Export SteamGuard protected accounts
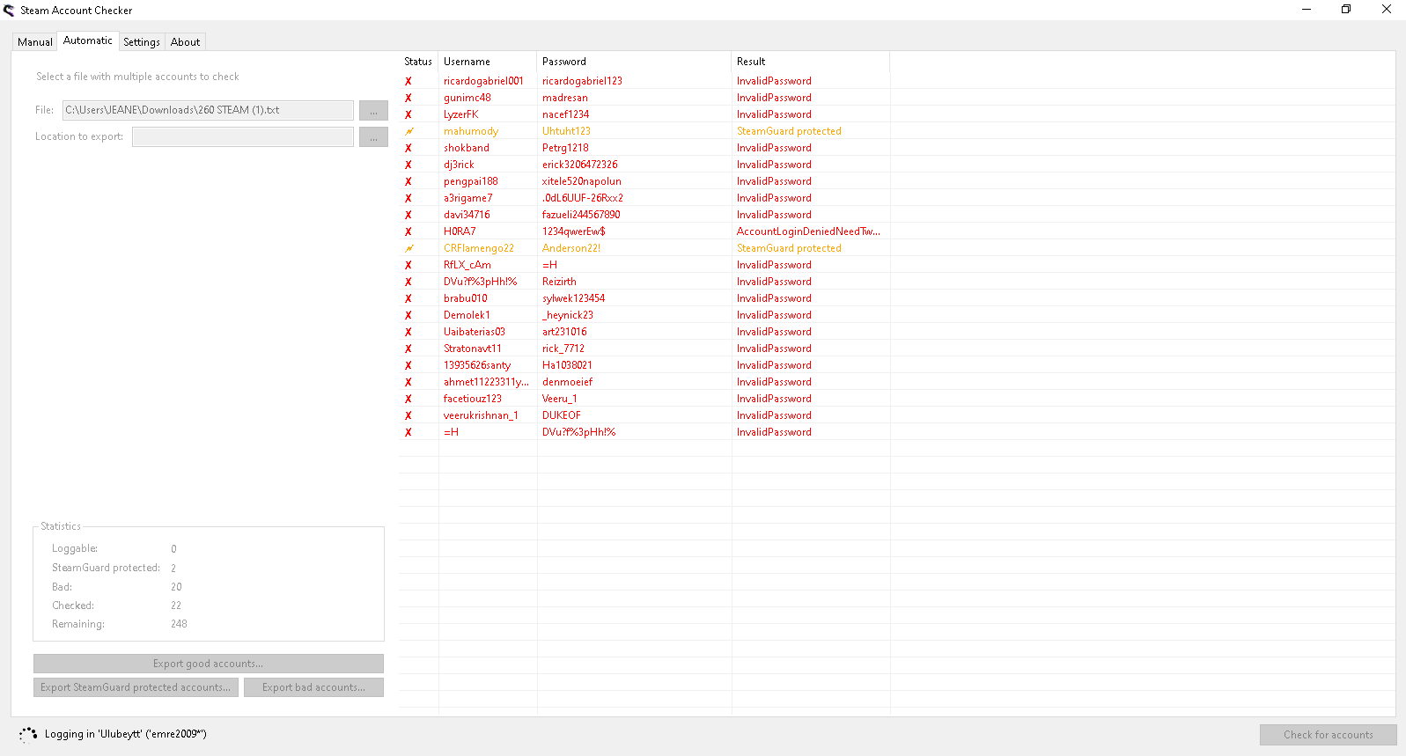1406x756 pixels. point(136,687)
